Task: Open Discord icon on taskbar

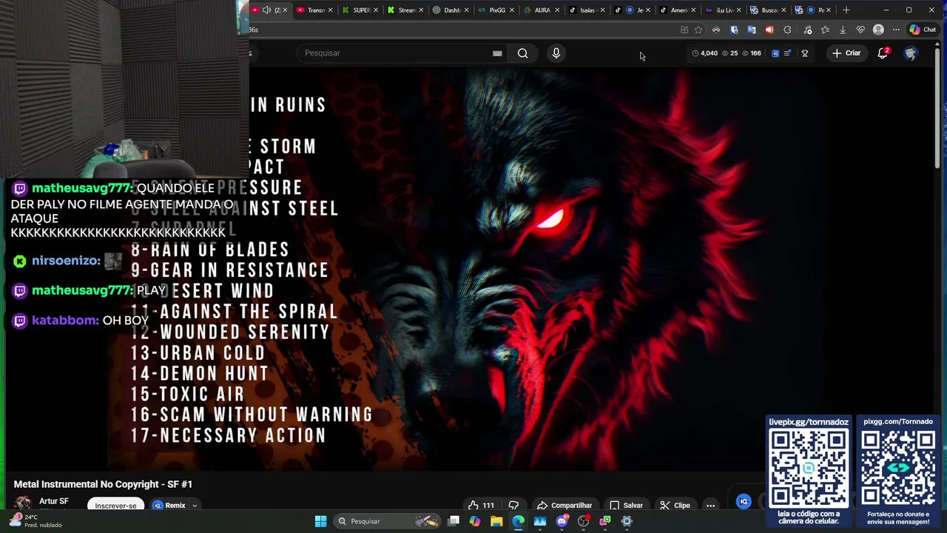Action: pos(562,521)
